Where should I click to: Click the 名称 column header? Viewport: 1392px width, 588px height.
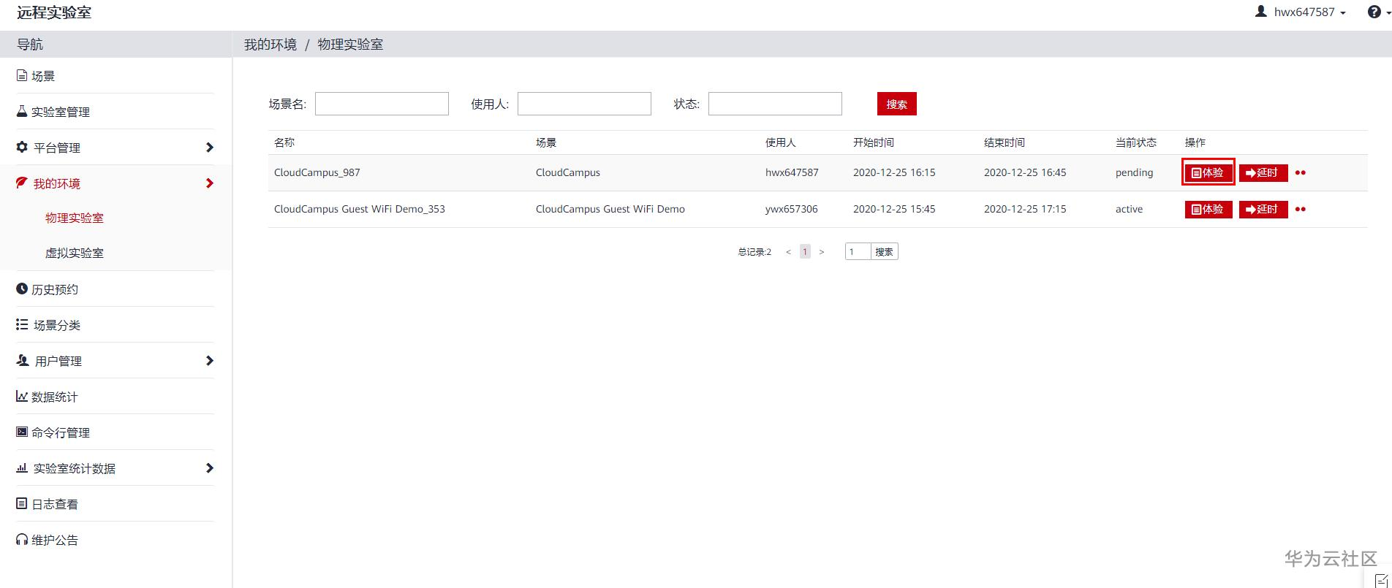click(x=284, y=142)
